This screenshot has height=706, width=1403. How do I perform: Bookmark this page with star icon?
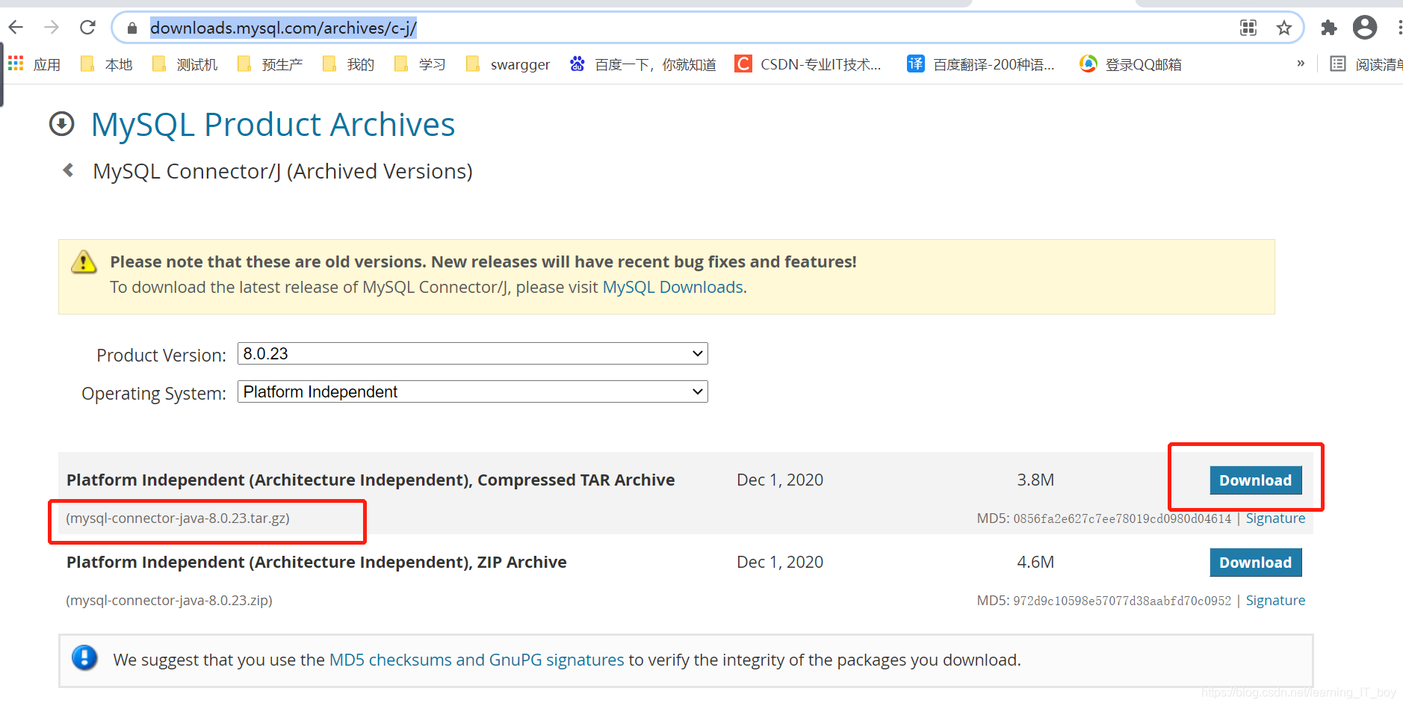[x=1284, y=28]
